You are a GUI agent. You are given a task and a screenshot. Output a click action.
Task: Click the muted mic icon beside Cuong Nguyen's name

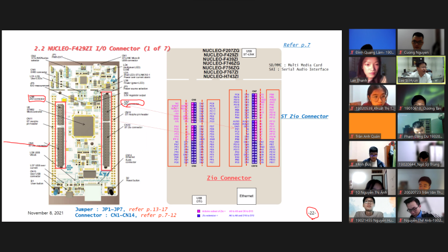[x=401, y=52]
